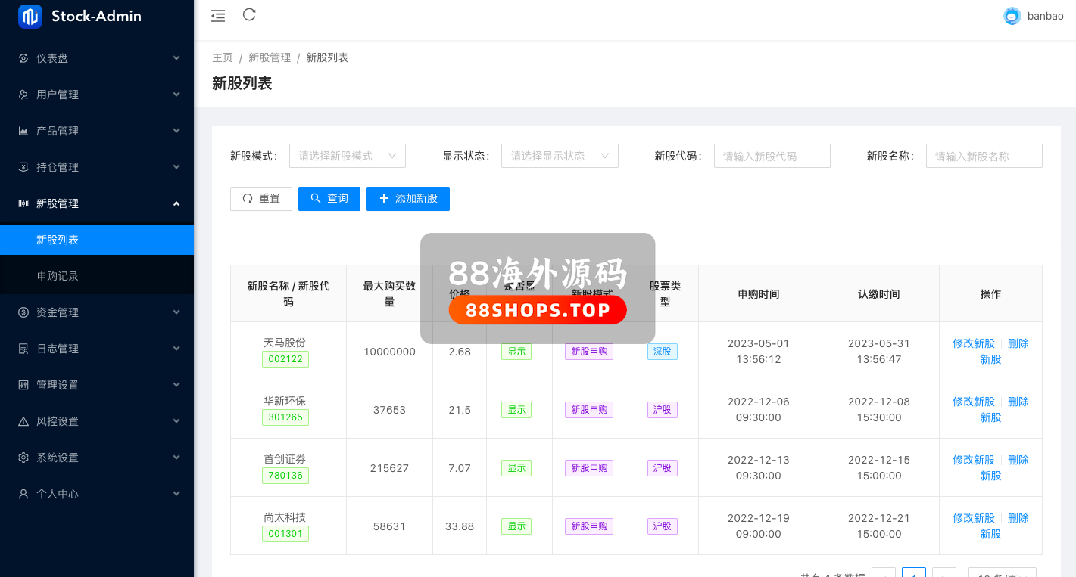The width and height of the screenshot is (1076, 577).
Task: Click the 产品管理 chart icon in sidebar
Action: [x=23, y=131]
